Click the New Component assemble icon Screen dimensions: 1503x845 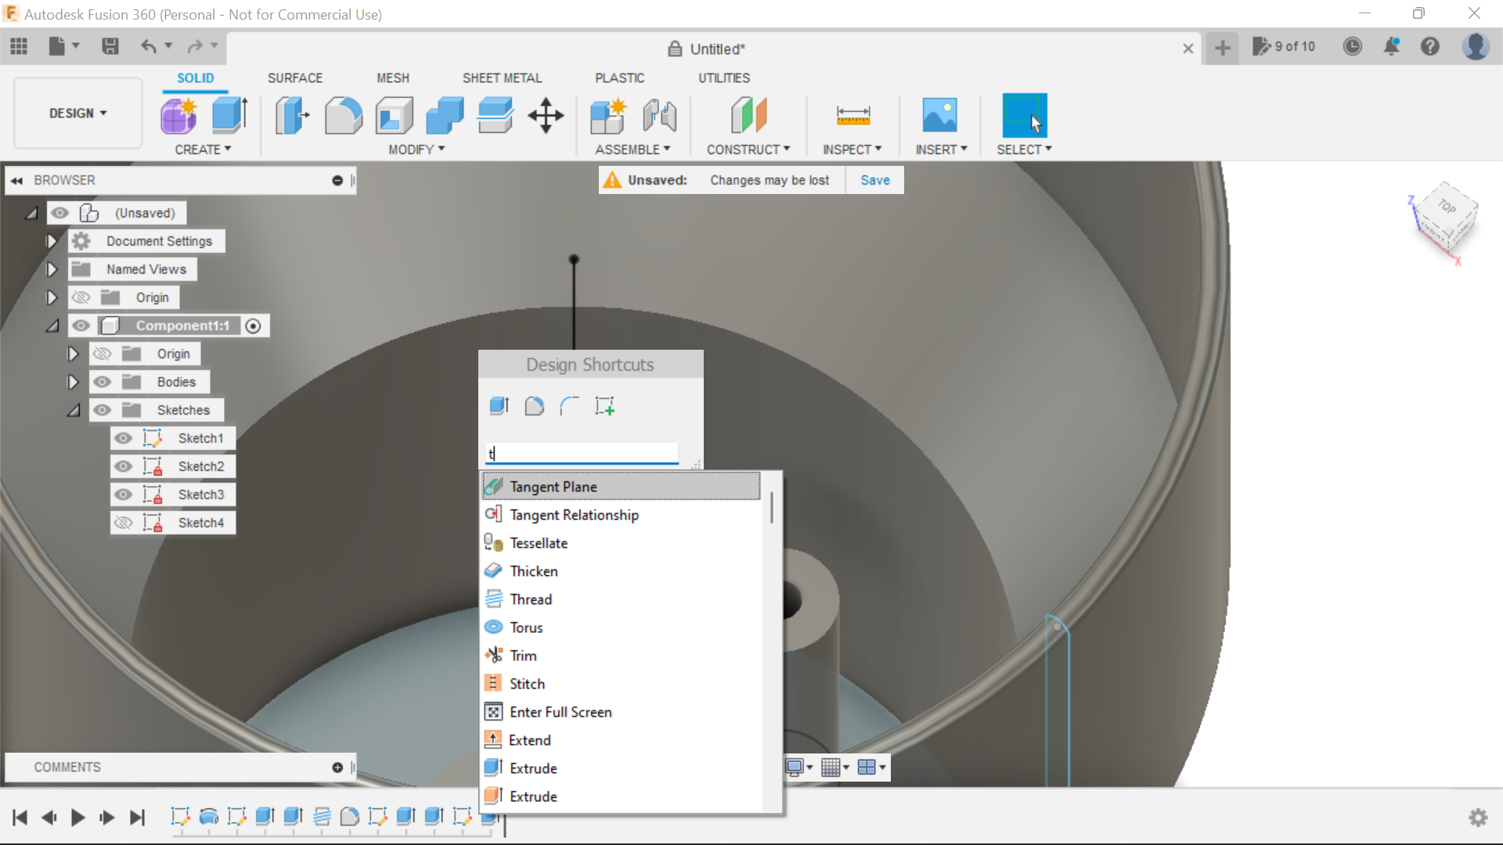(x=608, y=116)
